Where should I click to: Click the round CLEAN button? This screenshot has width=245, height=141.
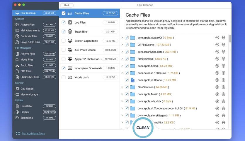[143, 128]
